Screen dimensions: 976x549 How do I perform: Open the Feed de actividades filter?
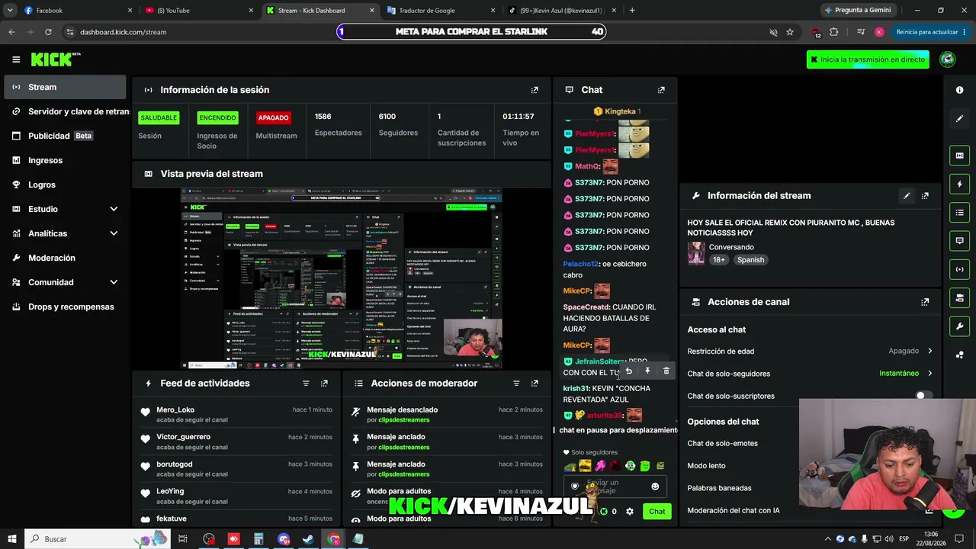click(x=306, y=384)
